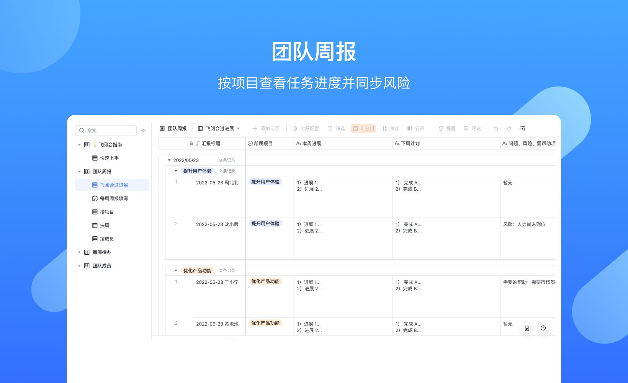The height and width of the screenshot is (383, 628).
Task: Open 字段配置 field settings
Action: 306,129
